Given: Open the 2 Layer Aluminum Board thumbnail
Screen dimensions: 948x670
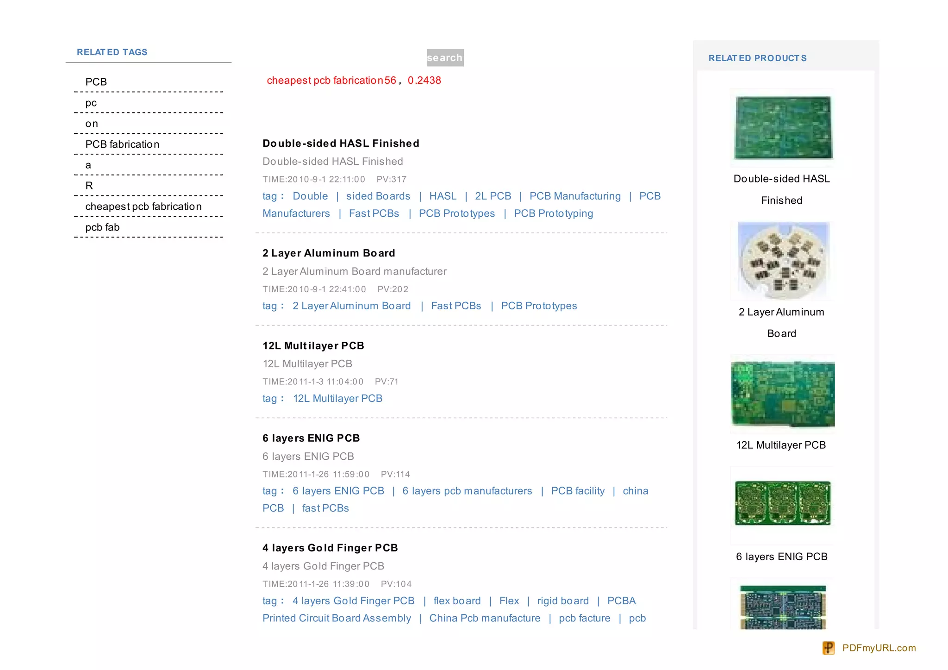Looking at the screenshot, I should click(x=783, y=261).
